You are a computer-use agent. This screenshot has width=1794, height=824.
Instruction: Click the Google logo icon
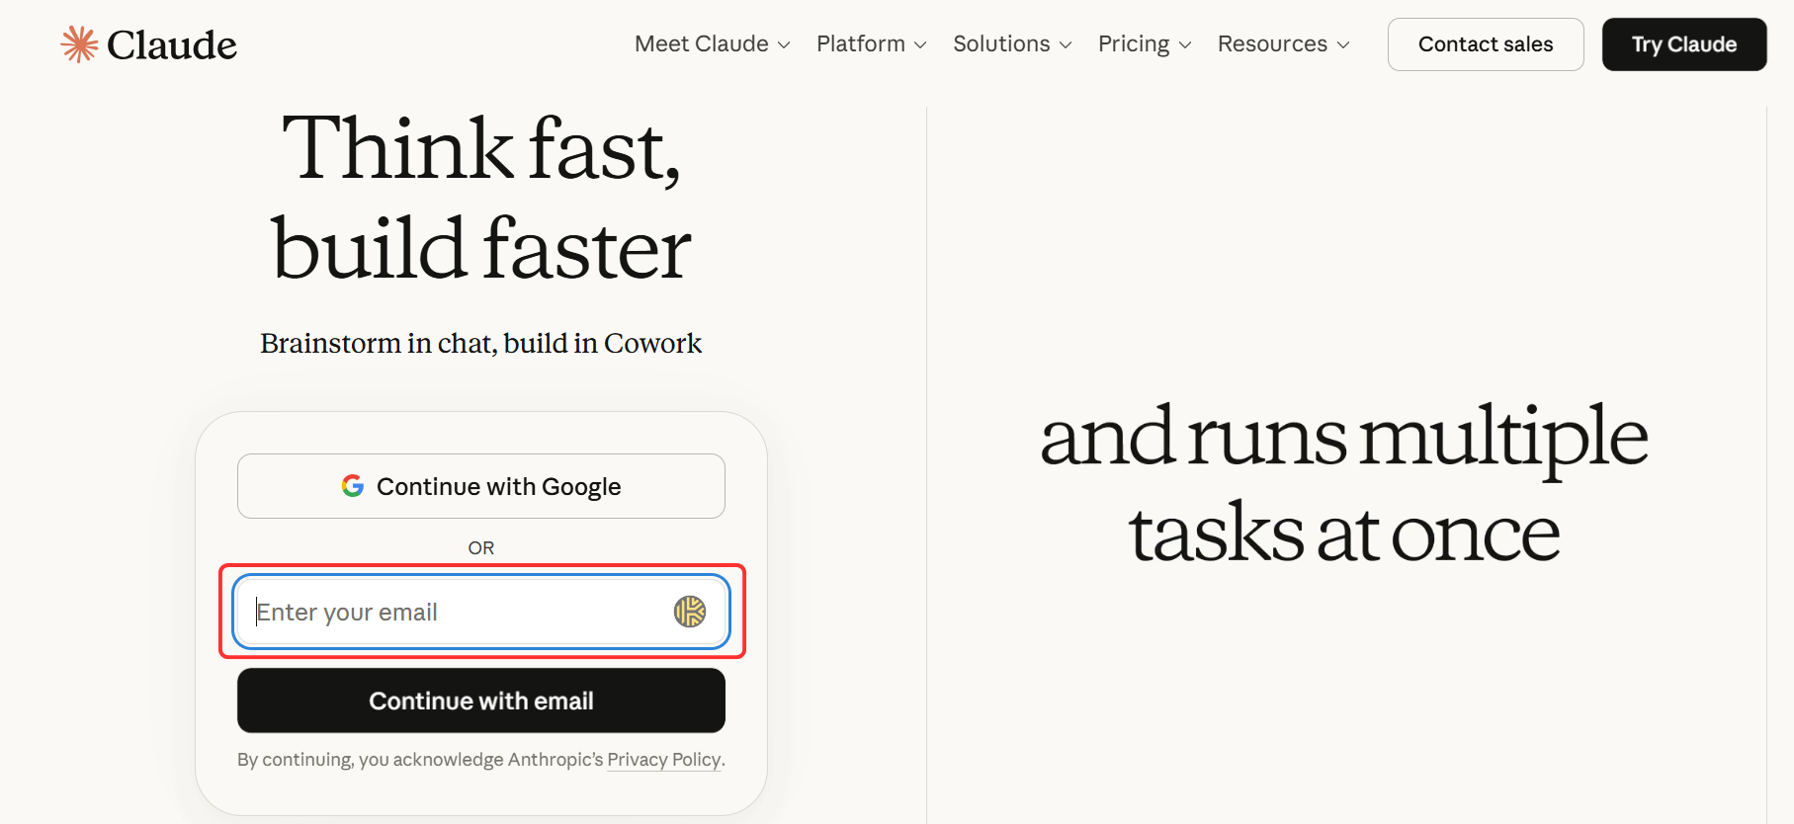point(353,486)
